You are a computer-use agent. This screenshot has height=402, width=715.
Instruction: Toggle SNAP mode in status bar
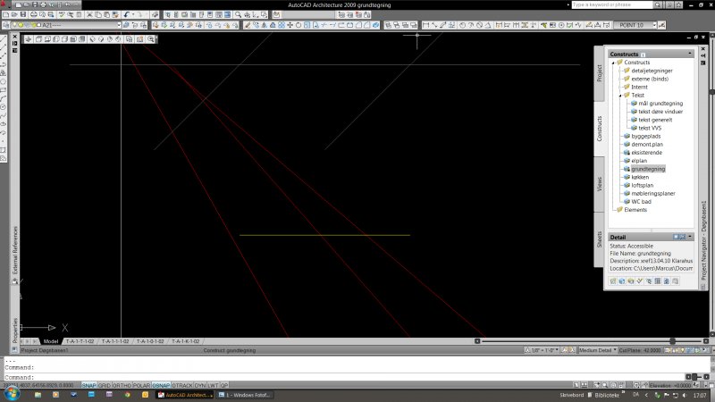tap(88, 385)
